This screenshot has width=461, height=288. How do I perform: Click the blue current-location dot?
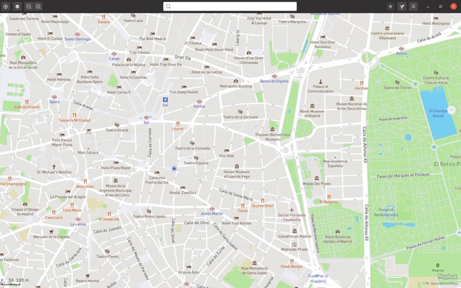(x=174, y=168)
